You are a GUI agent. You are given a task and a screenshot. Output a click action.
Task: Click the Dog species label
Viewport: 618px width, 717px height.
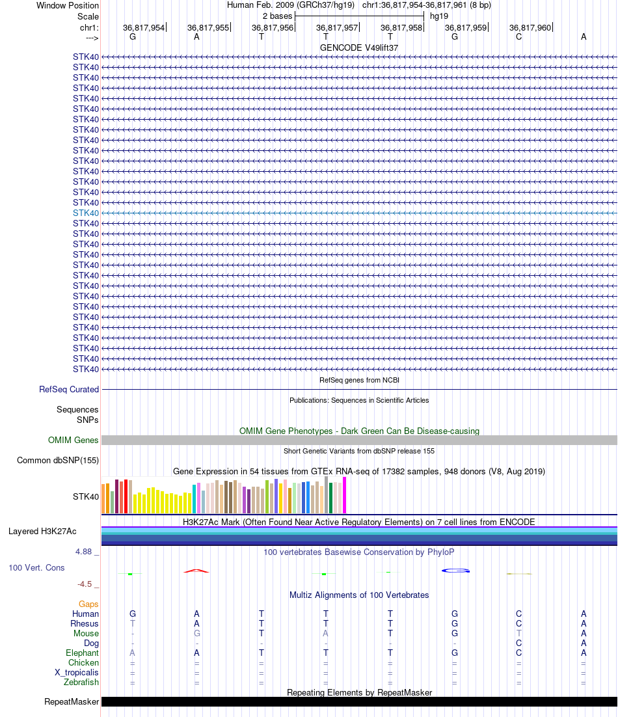click(92, 643)
